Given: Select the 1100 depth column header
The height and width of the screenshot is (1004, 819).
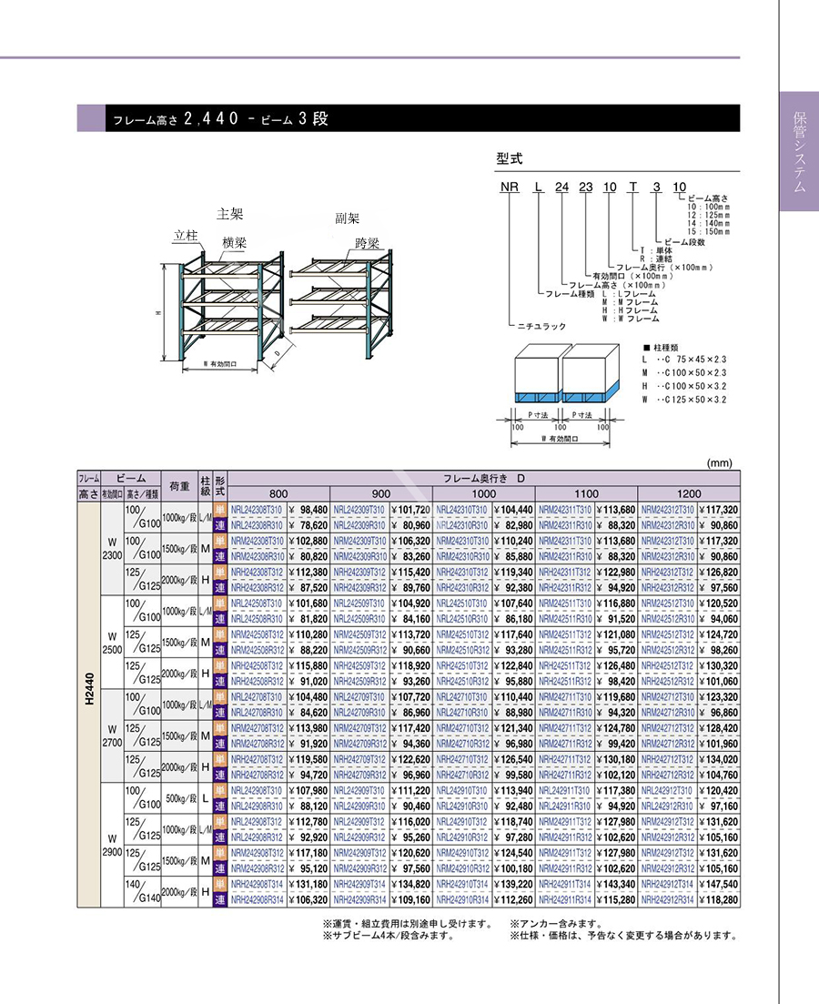Looking at the screenshot, I should [x=586, y=493].
